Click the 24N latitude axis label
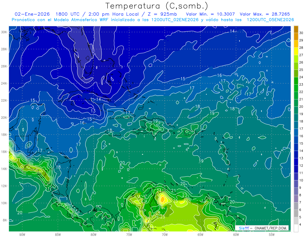Viewport: 308px width, 238px height. pos(4,83)
